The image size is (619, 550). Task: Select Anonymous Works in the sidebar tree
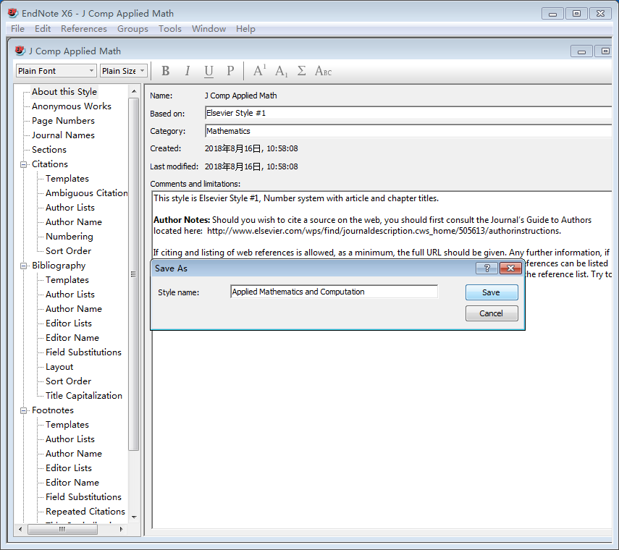pyautogui.click(x=71, y=106)
